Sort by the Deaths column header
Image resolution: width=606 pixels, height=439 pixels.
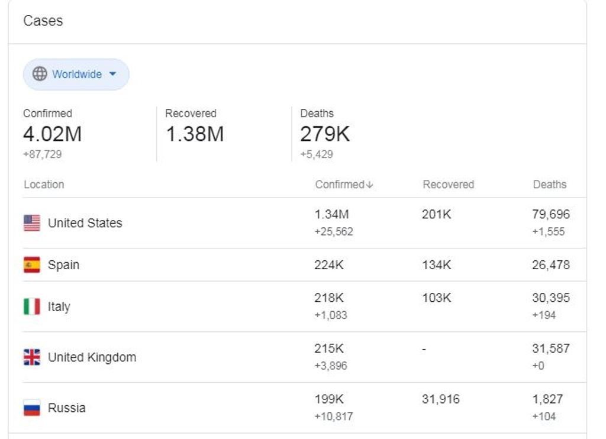click(x=550, y=185)
